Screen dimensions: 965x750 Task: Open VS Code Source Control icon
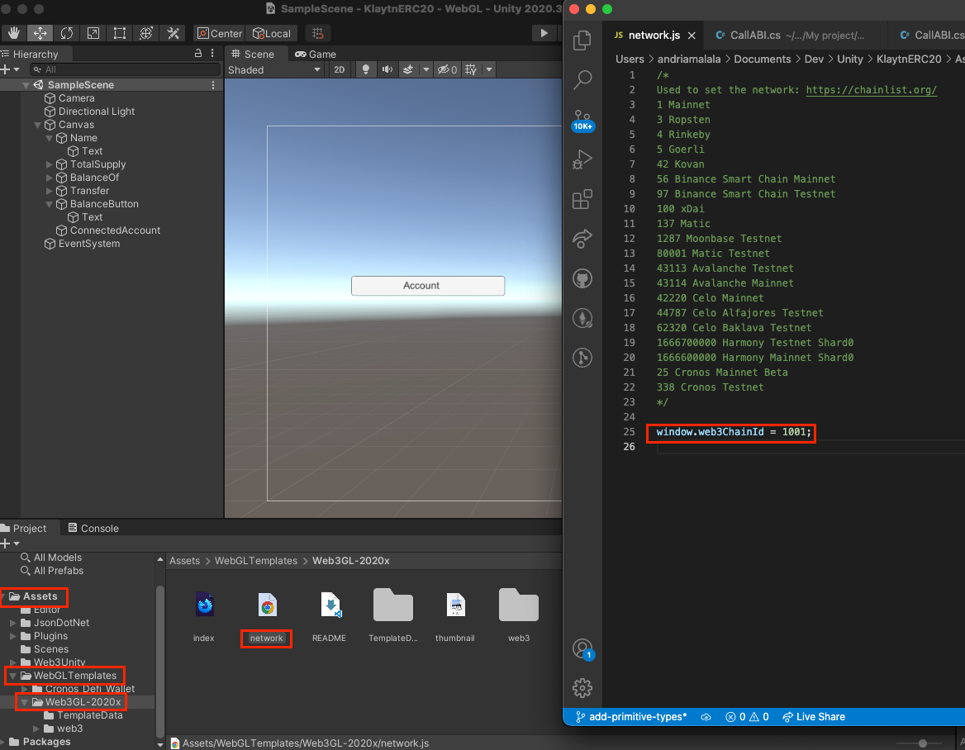pyautogui.click(x=582, y=120)
